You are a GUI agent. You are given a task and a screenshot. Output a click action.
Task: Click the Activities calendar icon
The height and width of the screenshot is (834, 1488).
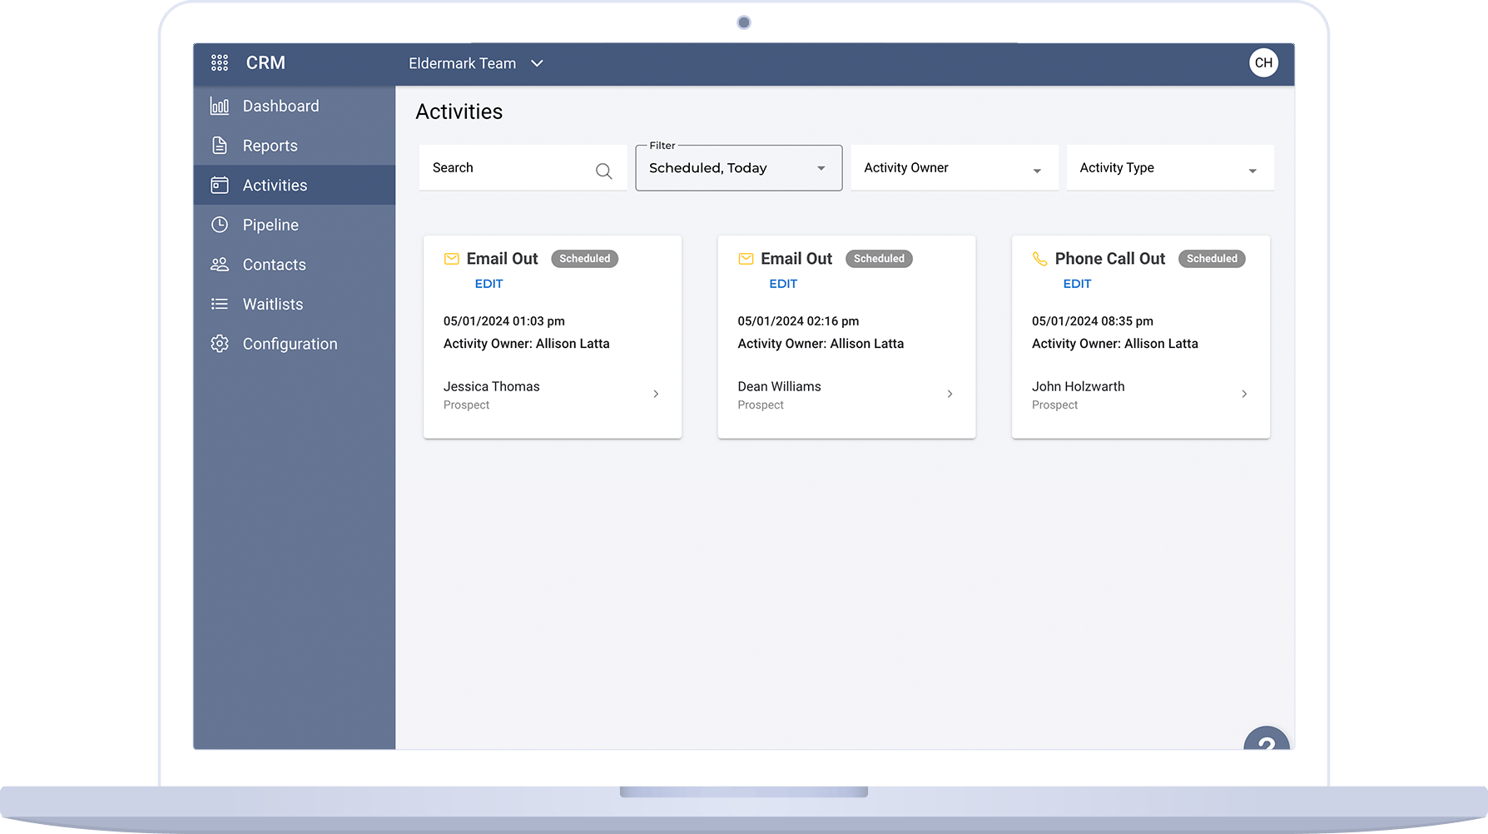(220, 185)
